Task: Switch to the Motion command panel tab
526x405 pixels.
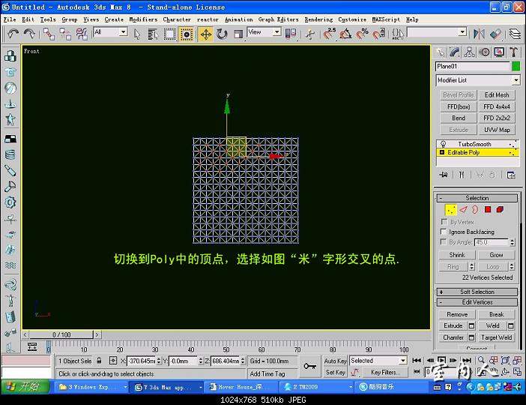Action: coord(484,52)
